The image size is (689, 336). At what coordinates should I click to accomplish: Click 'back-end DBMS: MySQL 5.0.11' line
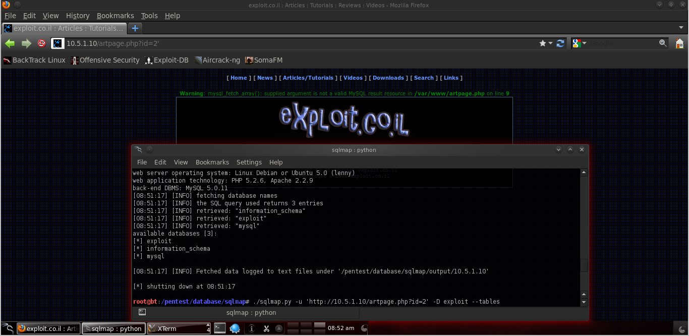pos(180,188)
